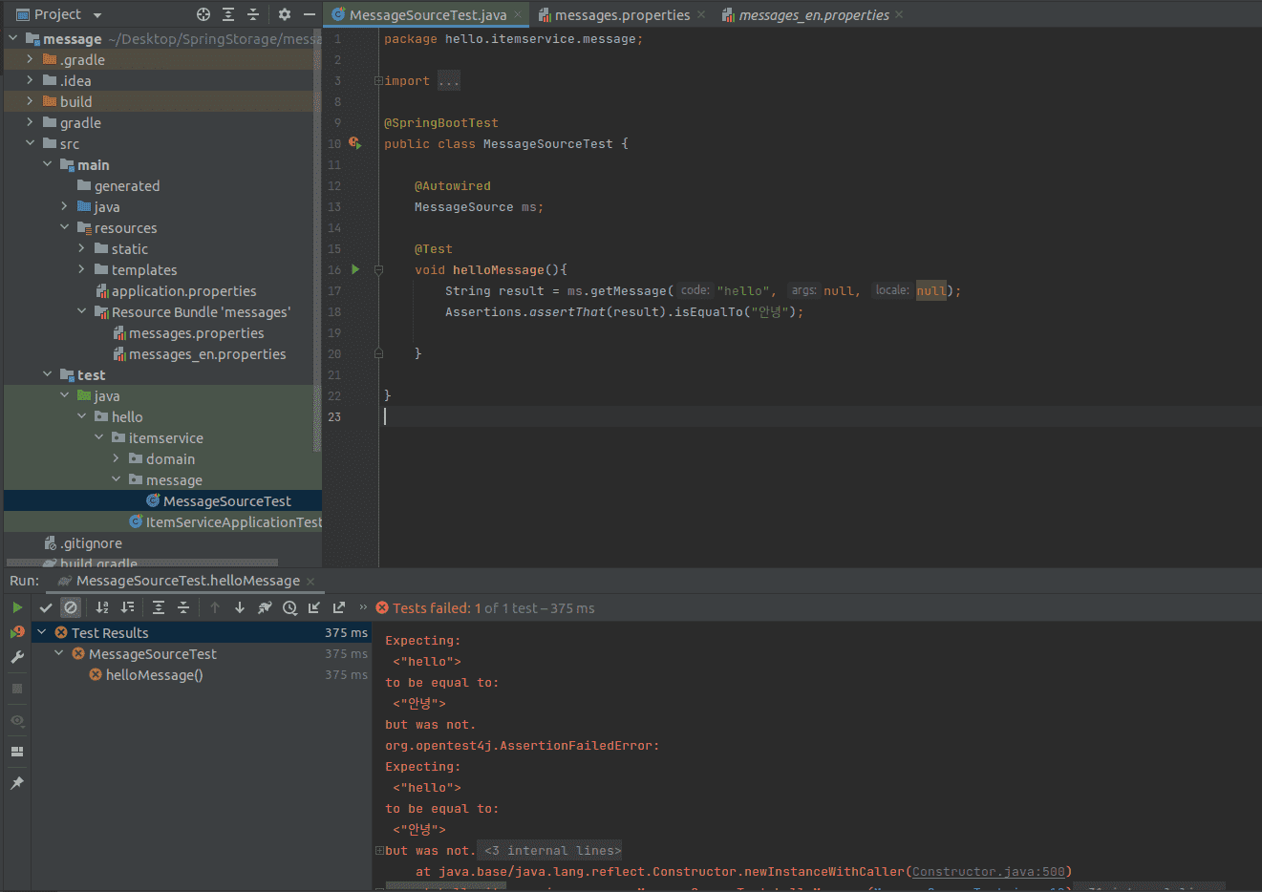
Task: Expand the 3 internal lines fold
Action: (552, 851)
